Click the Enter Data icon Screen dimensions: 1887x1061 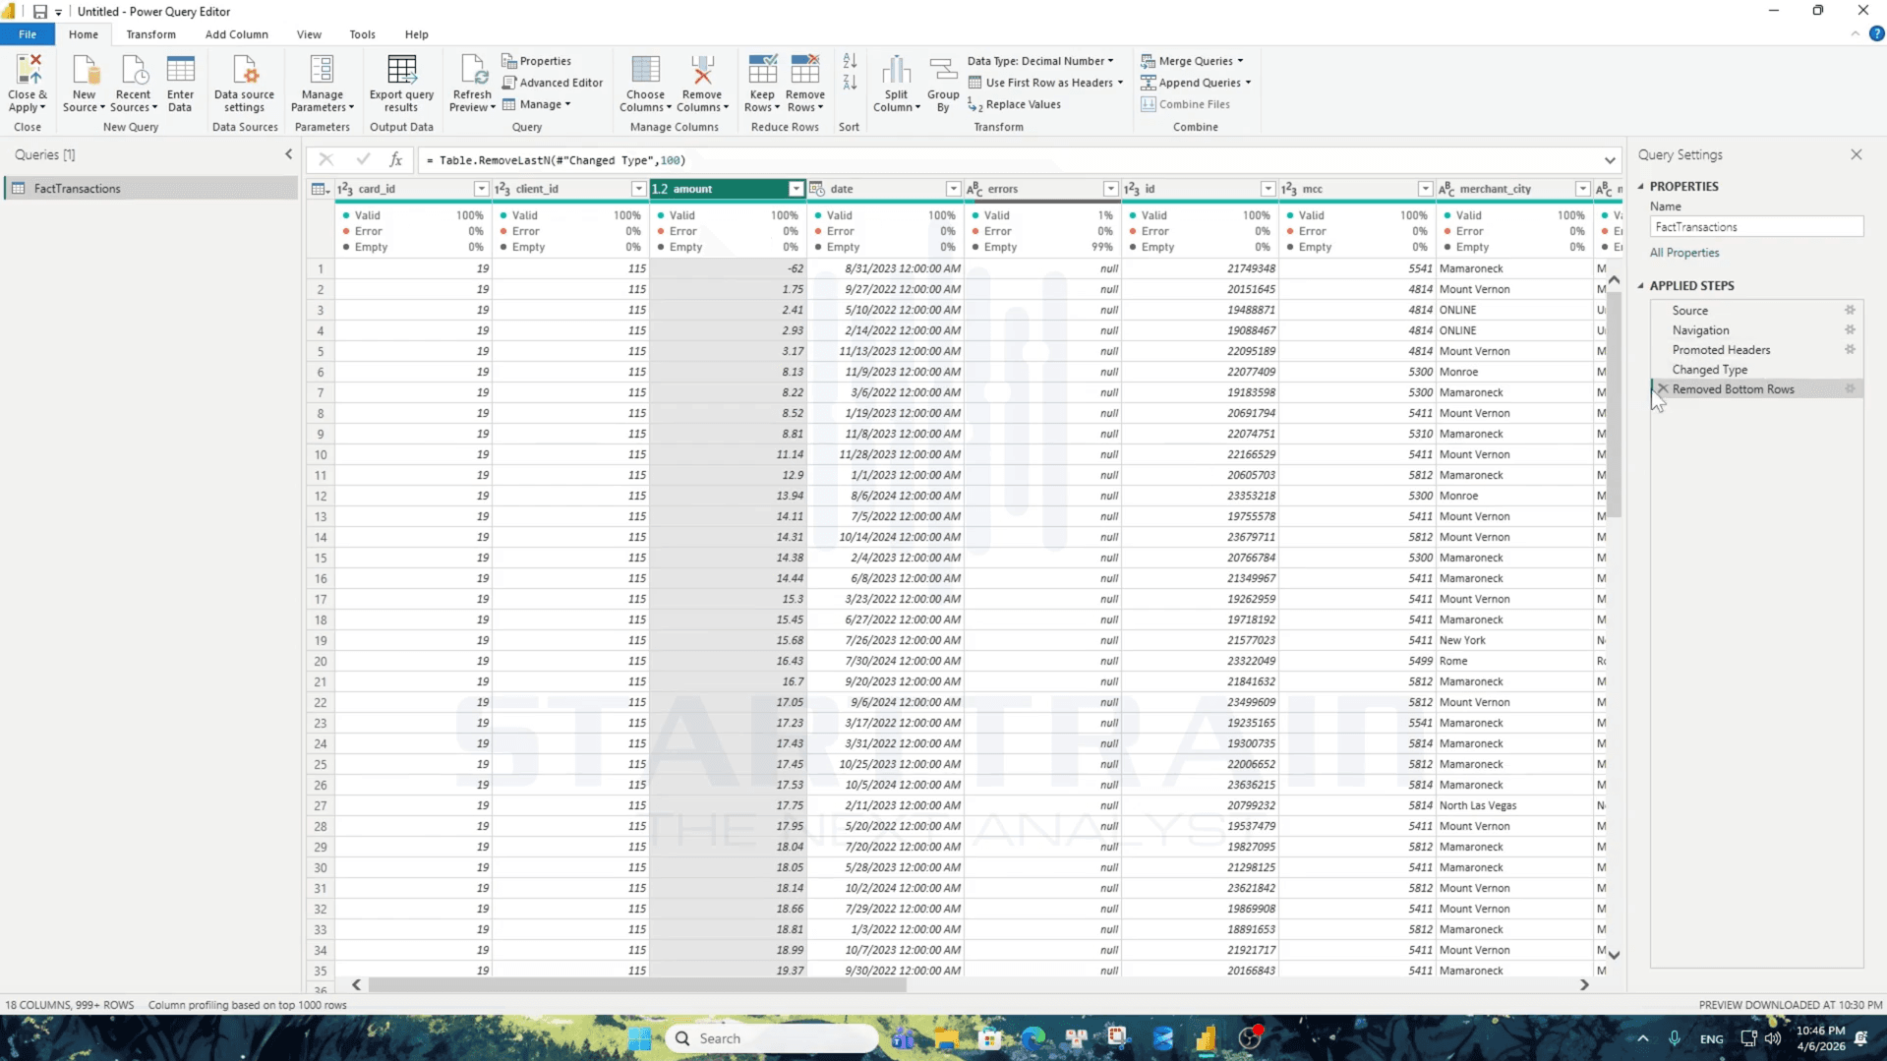coord(181,70)
